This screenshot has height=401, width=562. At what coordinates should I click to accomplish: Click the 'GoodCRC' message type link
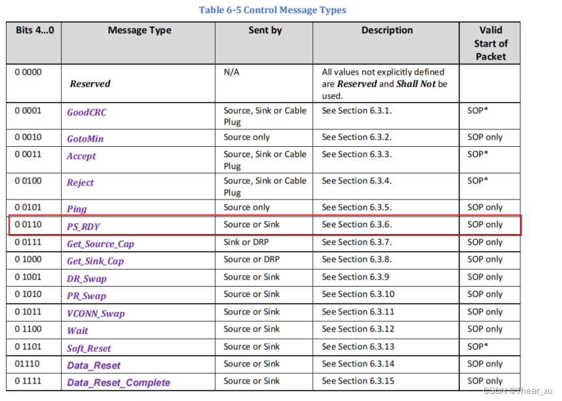(x=86, y=112)
